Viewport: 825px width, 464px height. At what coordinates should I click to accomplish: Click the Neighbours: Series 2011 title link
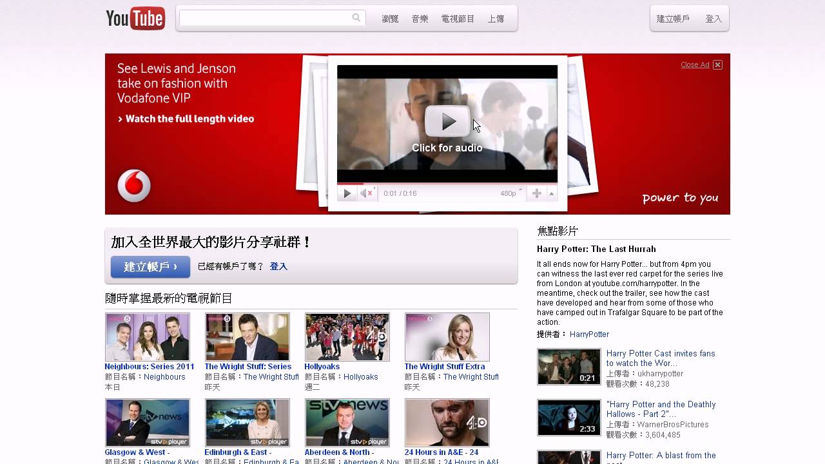tap(150, 367)
